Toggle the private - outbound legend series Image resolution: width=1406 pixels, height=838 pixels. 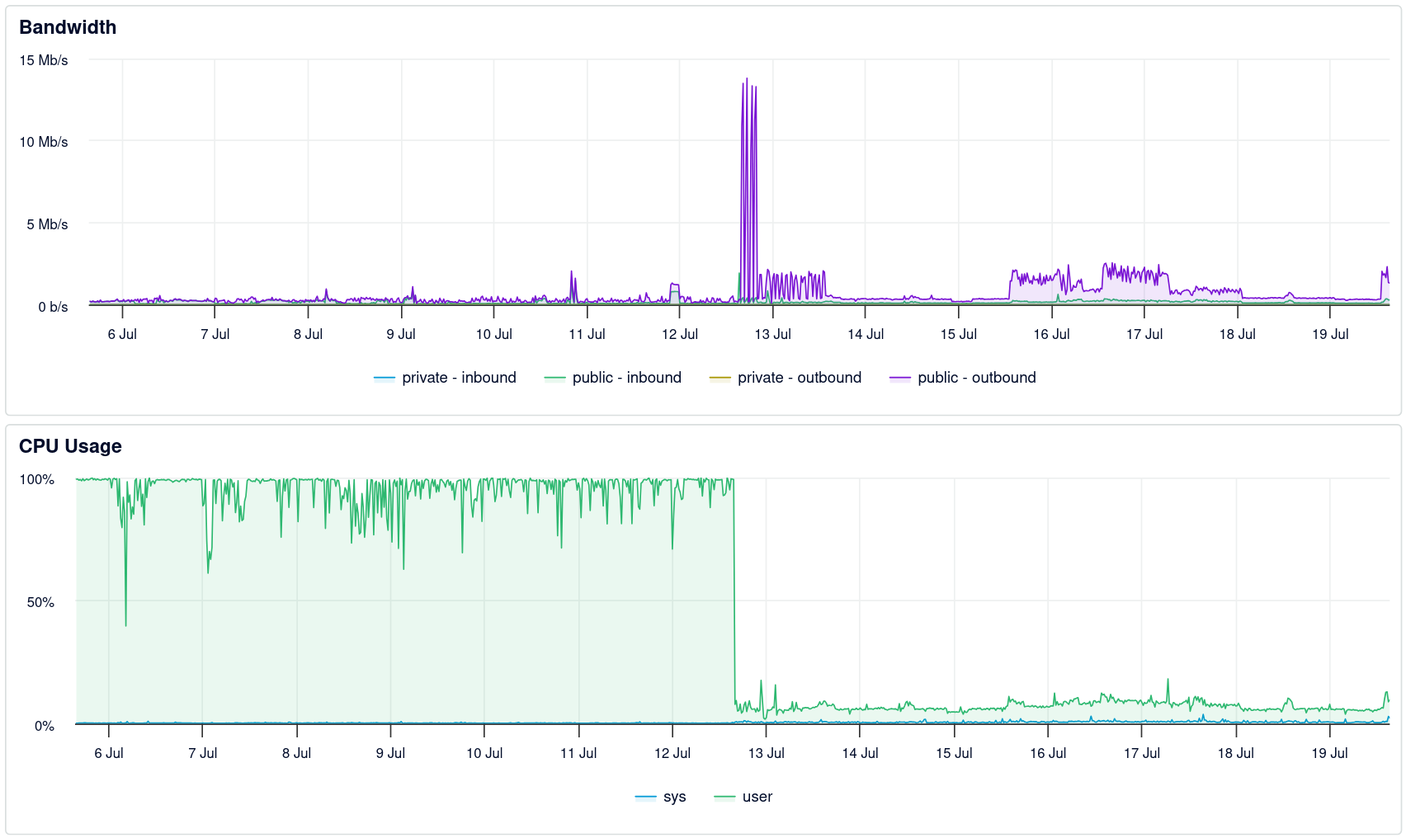tap(786, 378)
